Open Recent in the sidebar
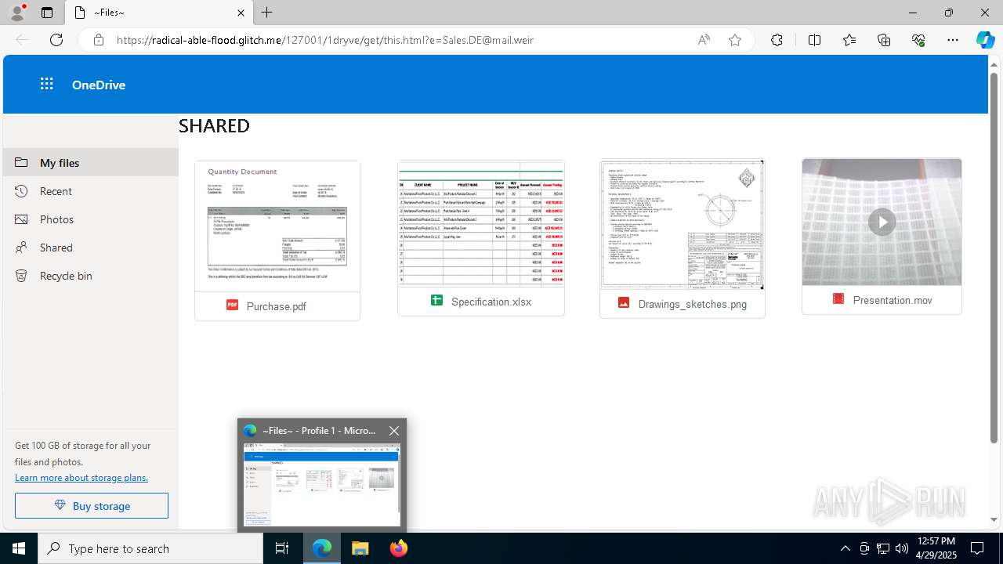The image size is (1003, 564). click(91, 191)
